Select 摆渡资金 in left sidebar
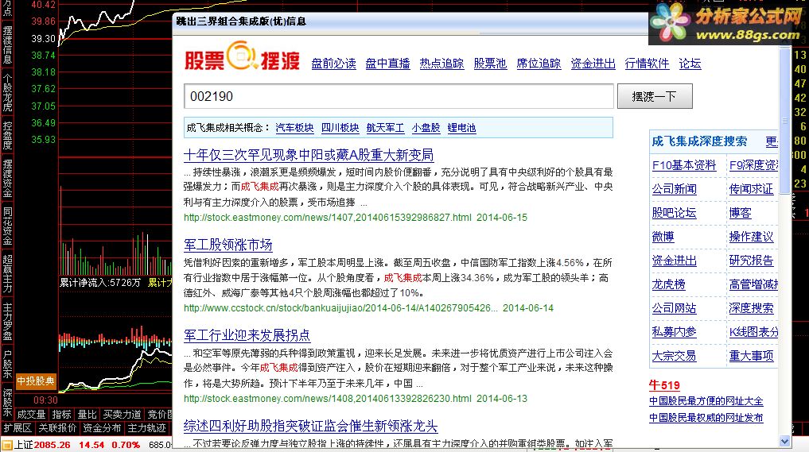This screenshot has height=452, width=809. coord(7,178)
